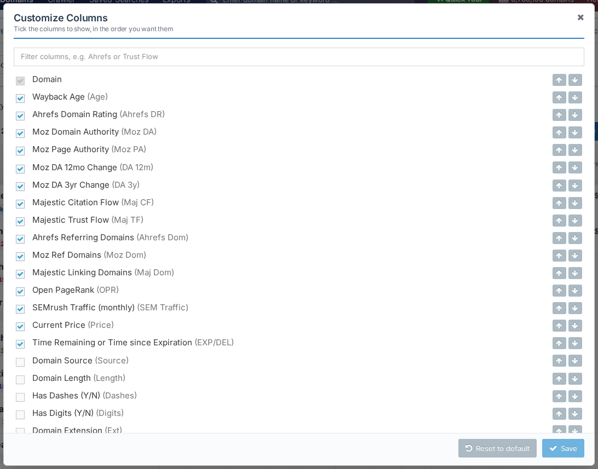Screen dimensions: 598x469
Task: Move Moz Page Authority column down
Action: point(575,150)
